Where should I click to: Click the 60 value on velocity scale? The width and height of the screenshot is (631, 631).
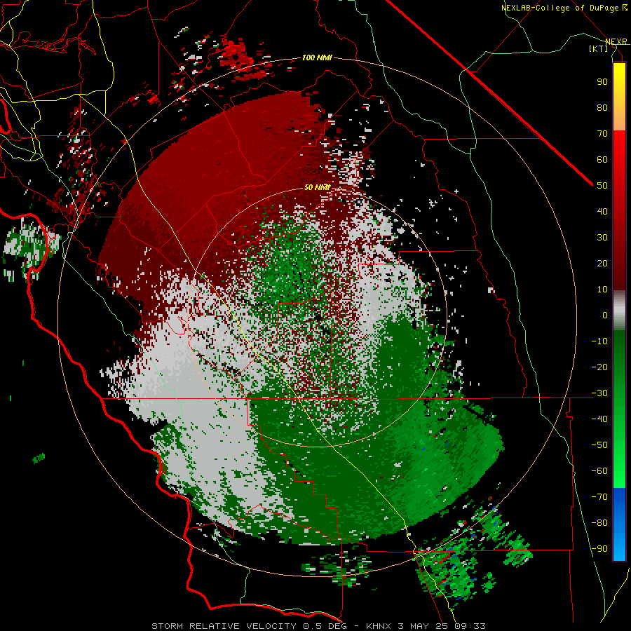coord(602,159)
